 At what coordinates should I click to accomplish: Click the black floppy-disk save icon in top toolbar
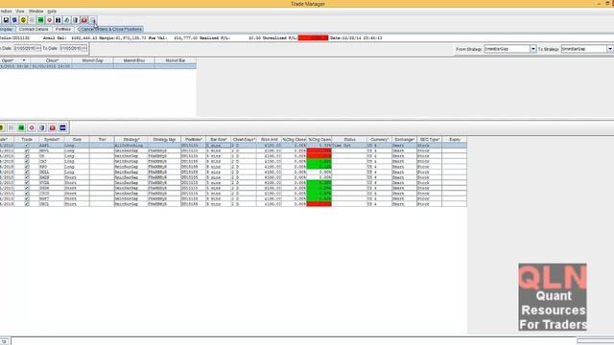[x=6, y=20]
